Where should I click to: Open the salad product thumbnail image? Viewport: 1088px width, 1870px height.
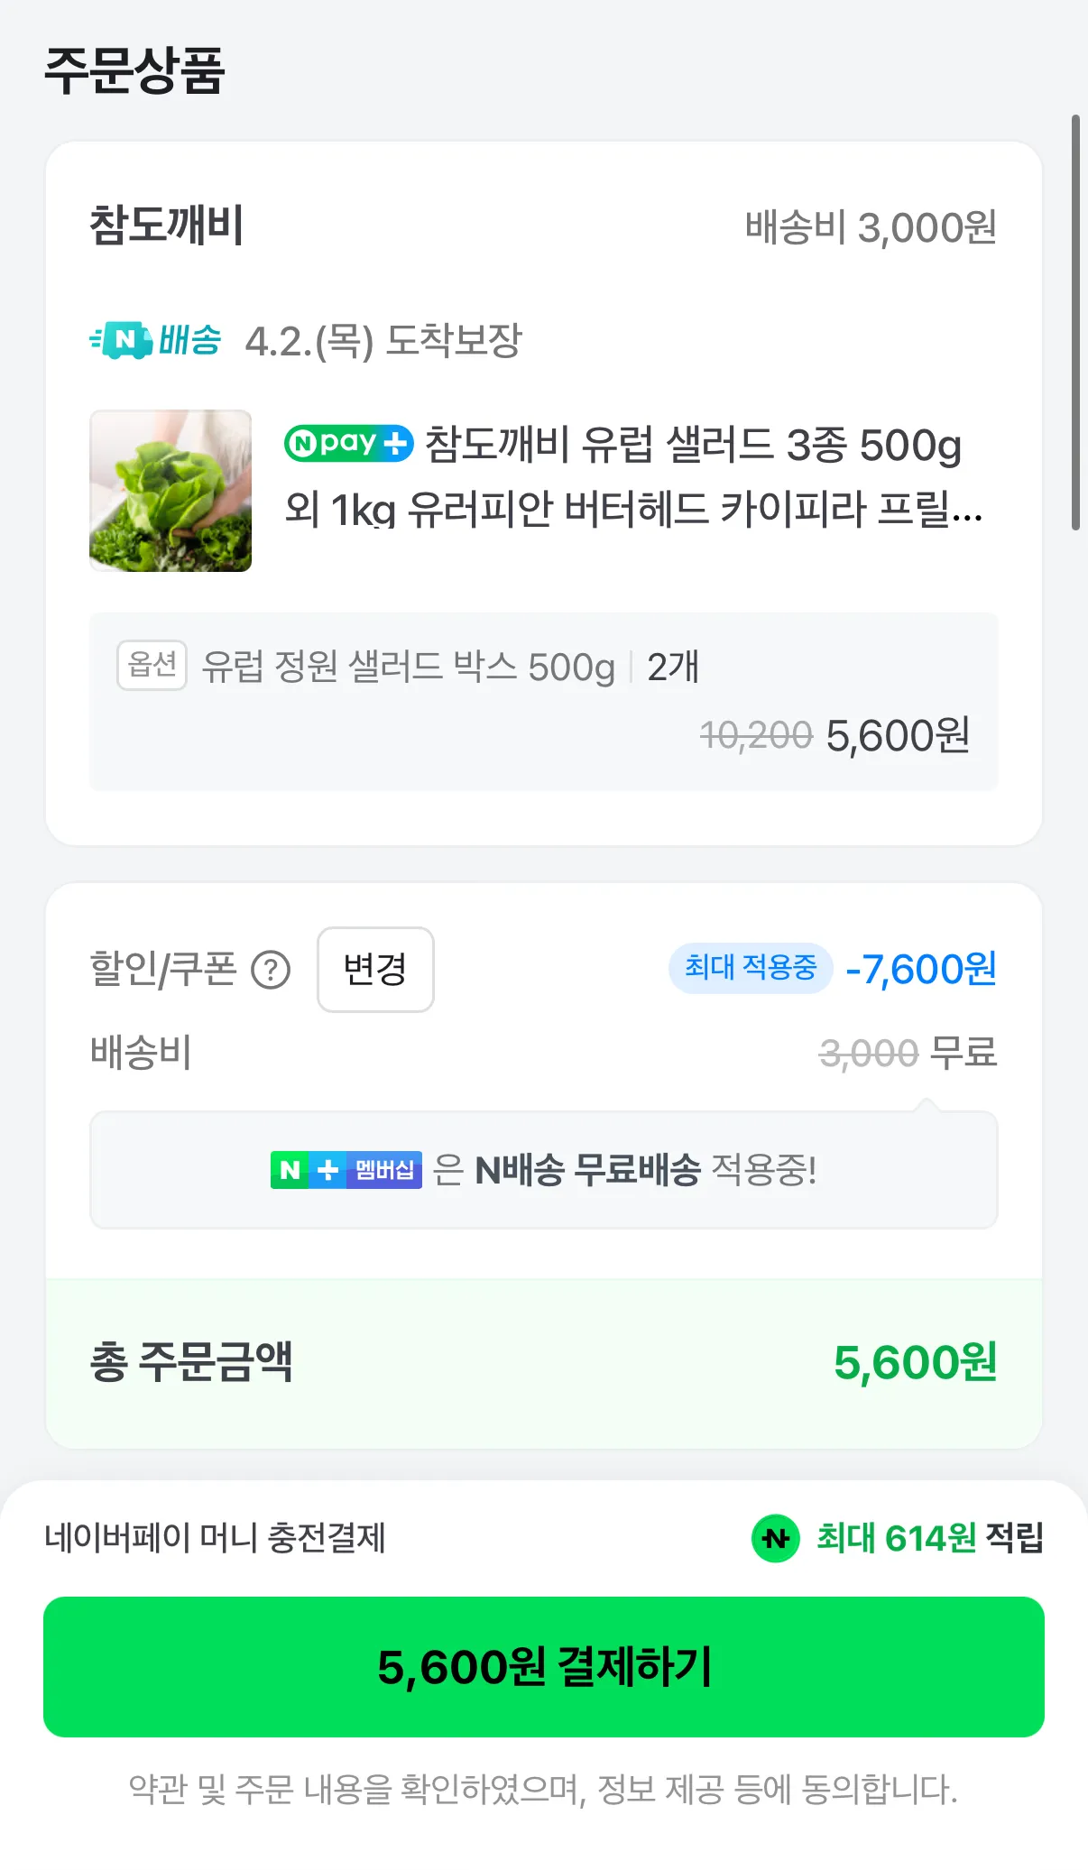coord(171,491)
